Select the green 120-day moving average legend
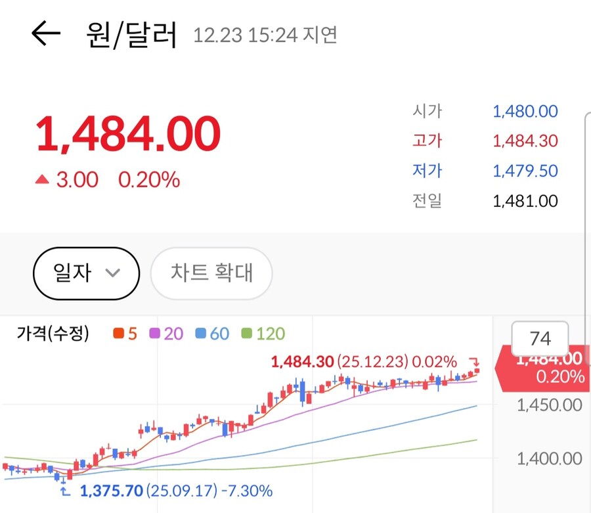The height and width of the screenshot is (513, 591). 261,334
